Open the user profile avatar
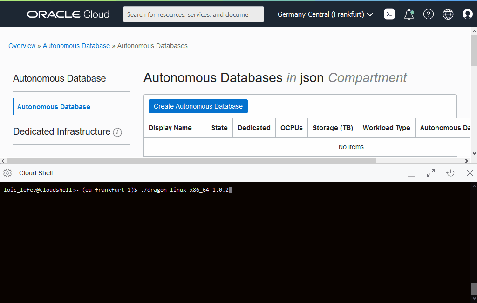The image size is (477, 303). 468,14
